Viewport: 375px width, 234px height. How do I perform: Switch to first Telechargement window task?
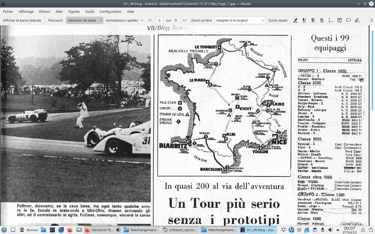[x=141, y=230]
